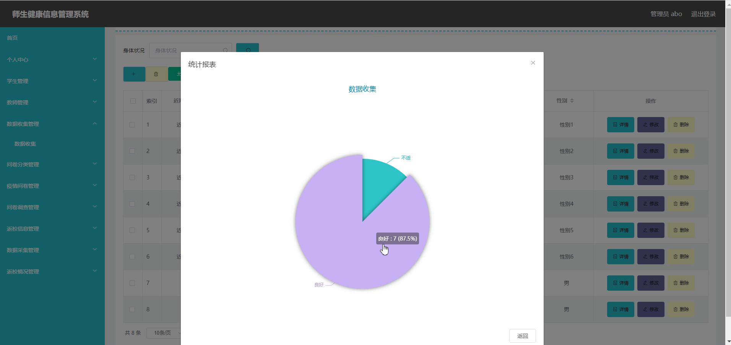Screen dimensions: 731x345
Task: Check the checkbox for row 7
Action: coord(132,283)
